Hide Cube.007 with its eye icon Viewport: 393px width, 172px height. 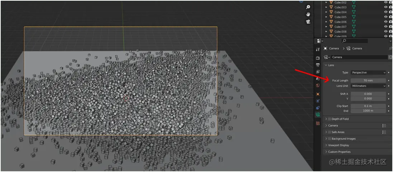pos(386,27)
